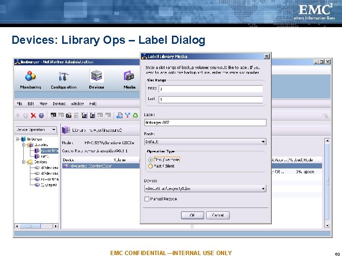
Task: Click the first black library operation icon
Action: (53, 115)
